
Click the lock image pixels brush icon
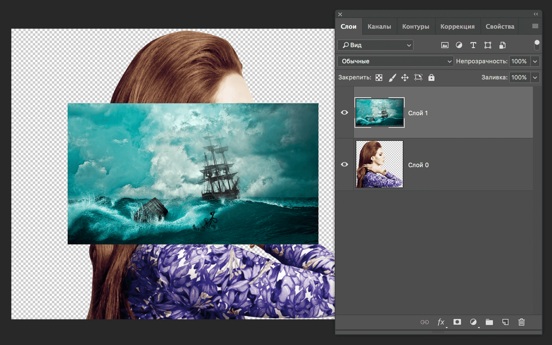tap(392, 78)
